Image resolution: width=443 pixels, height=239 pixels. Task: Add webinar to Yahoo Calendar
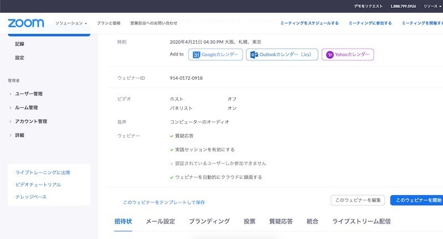tap(348, 55)
